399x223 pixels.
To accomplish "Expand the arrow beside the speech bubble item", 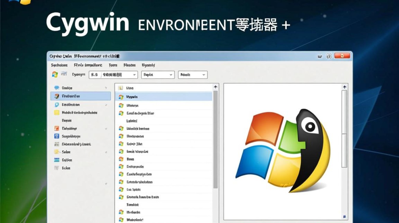I will point(106,88).
